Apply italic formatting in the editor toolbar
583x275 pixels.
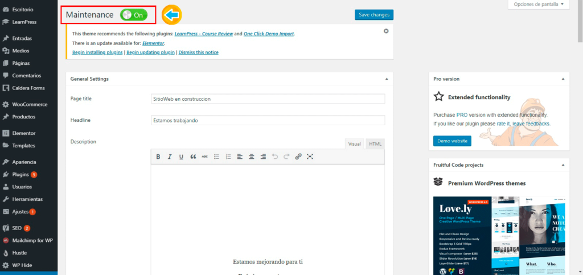[170, 157]
